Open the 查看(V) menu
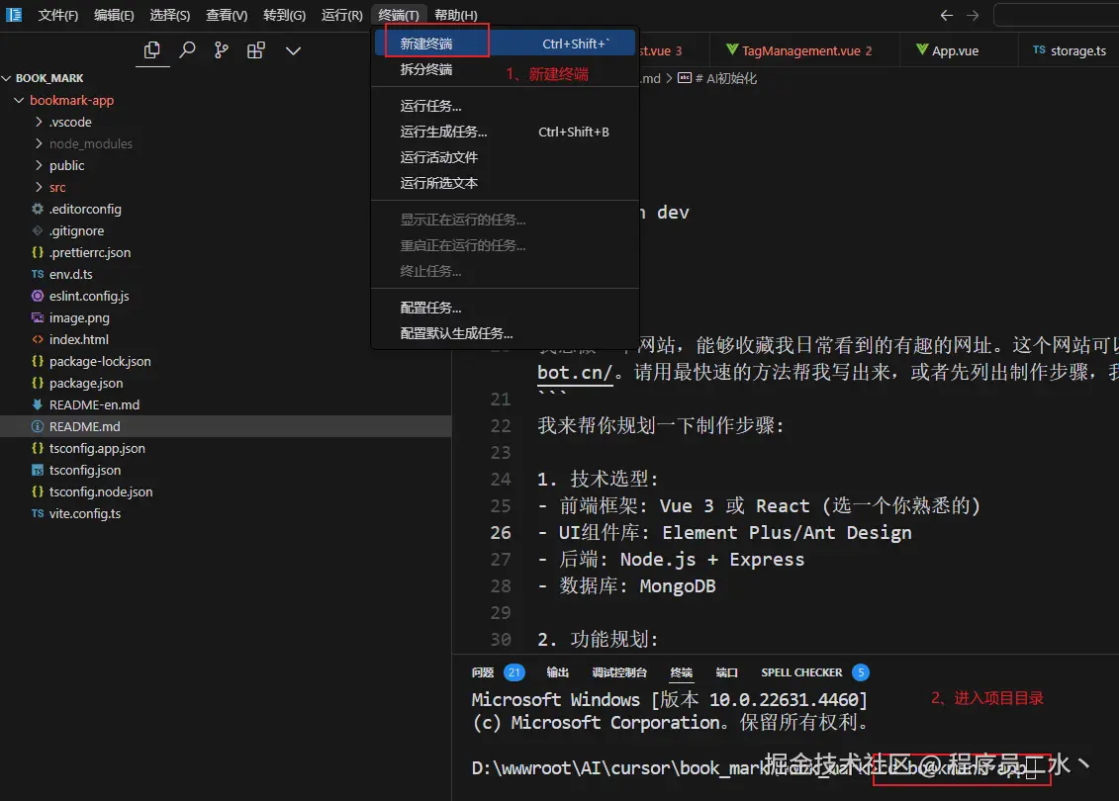This screenshot has width=1119, height=801. (227, 15)
